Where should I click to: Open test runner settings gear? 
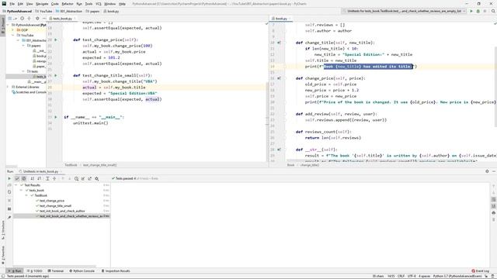[x=96, y=179]
